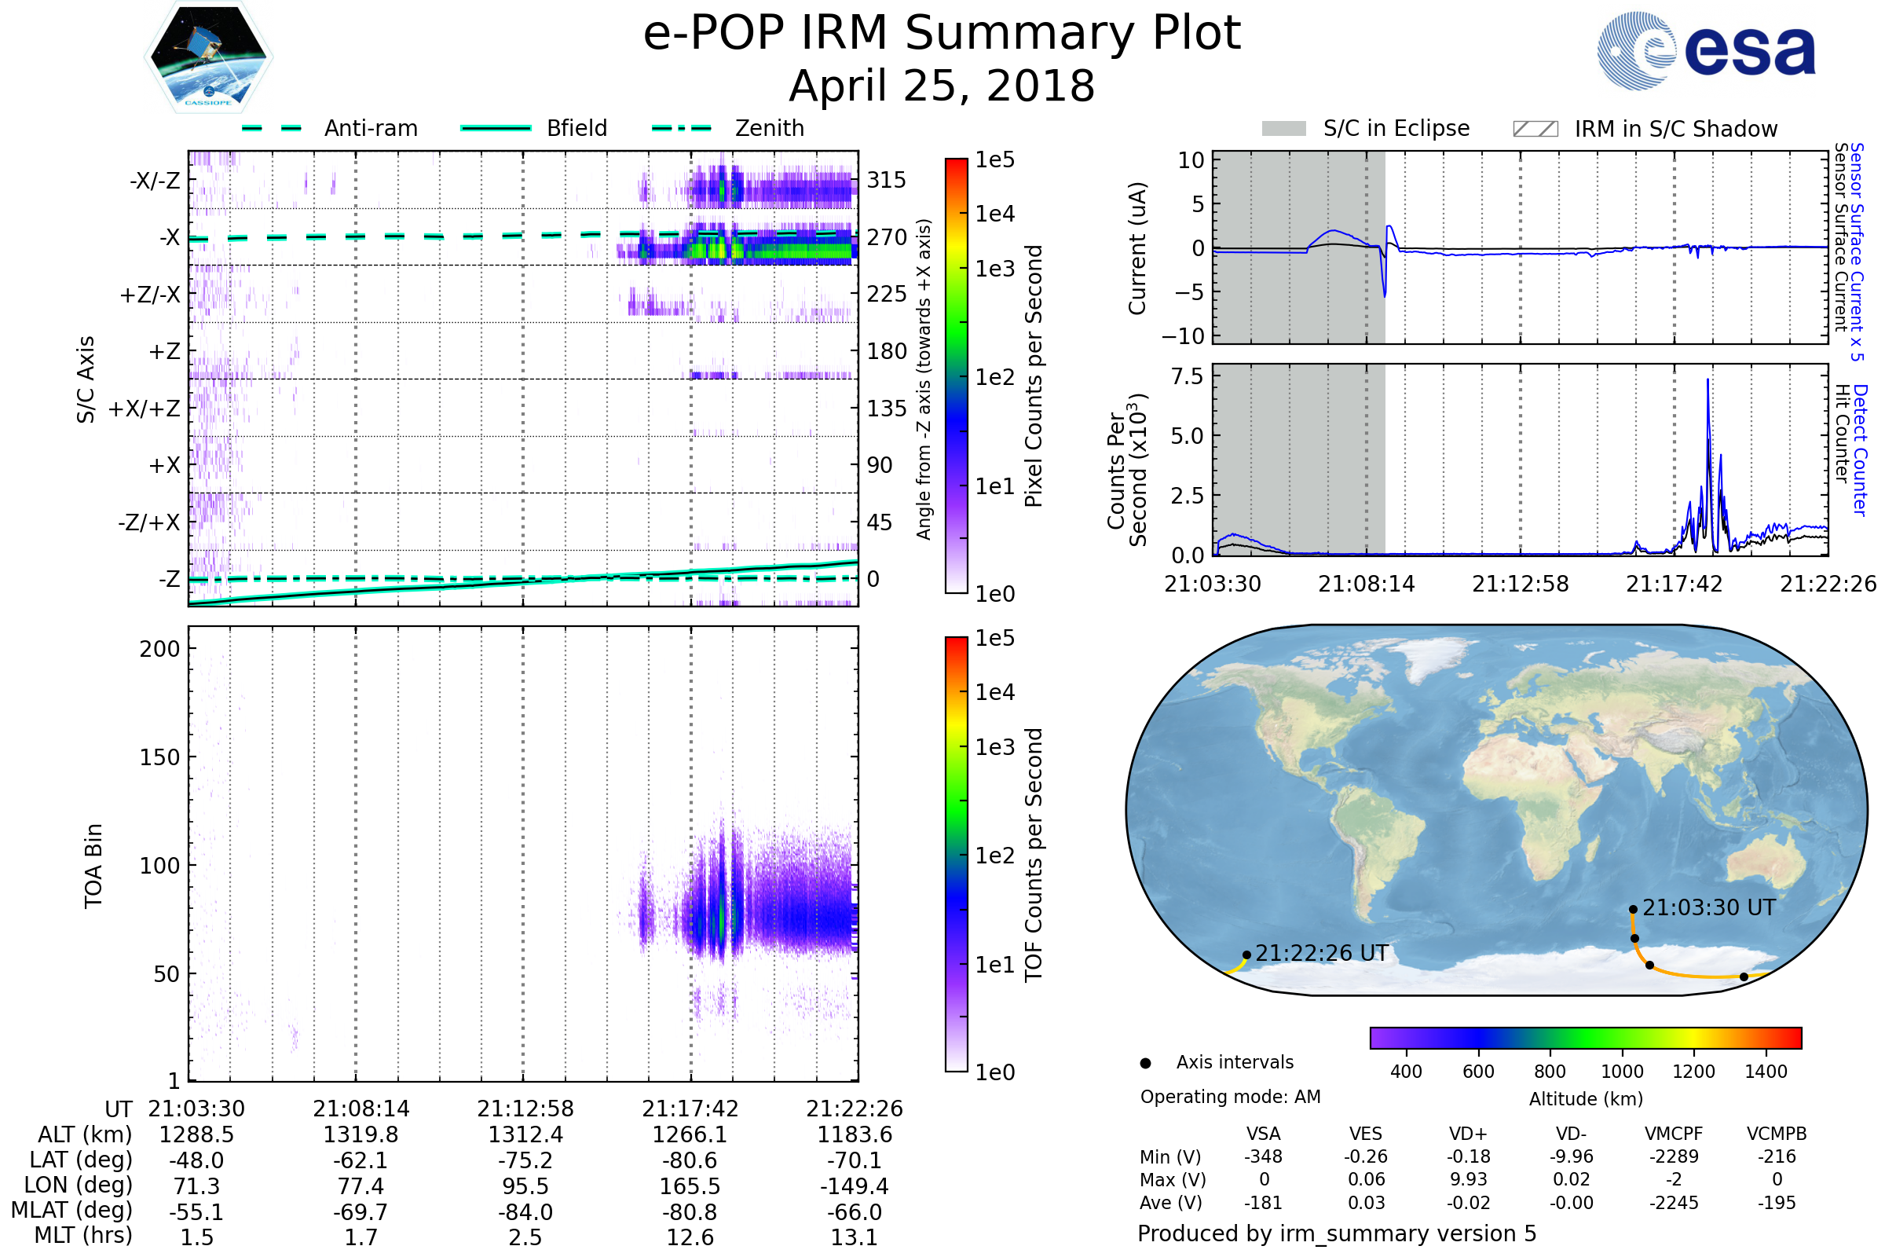The height and width of the screenshot is (1257, 1885).
Task: Click the Altitude (km) horizontal colorbar
Action: (x=1585, y=1037)
